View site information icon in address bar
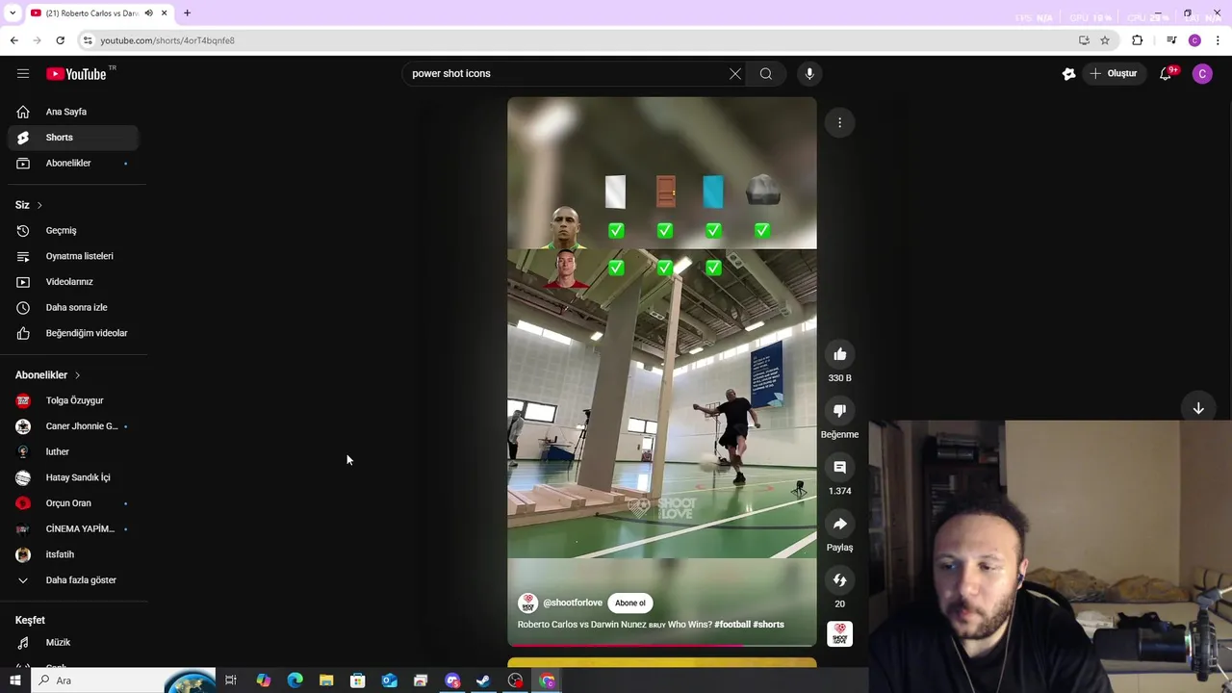The width and height of the screenshot is (1232, 693). click(x=88, y=40)
